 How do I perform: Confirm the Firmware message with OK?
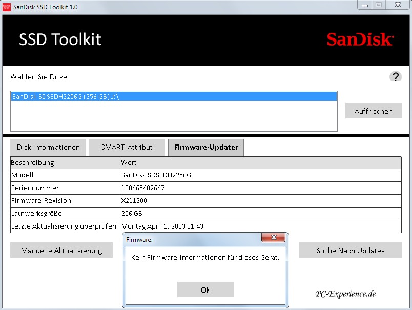[x=205, y=290]
